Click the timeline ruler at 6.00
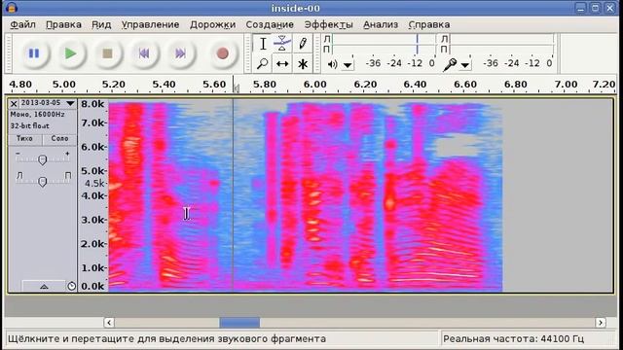Image resolution: width=623 pixels, height=350 pixels. click(314, 85)
